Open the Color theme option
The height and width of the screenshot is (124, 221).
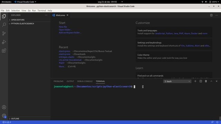pos(174,56)
